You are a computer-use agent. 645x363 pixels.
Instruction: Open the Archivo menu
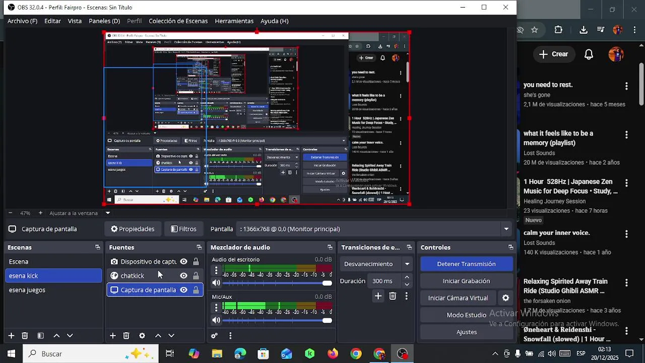[x=22, y=21]
